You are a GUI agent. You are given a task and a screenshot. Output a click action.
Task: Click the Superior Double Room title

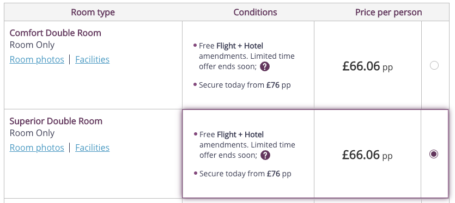click(56, 121)
